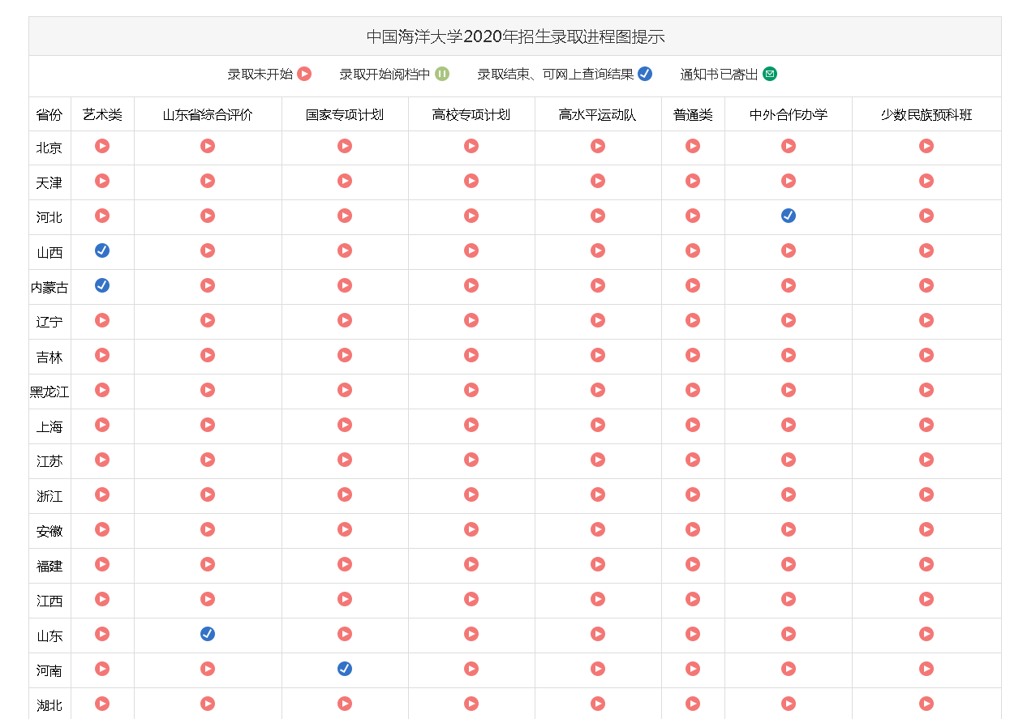This screenshot has height=719, width=1023.
Task: Click the blue check legend icon
Action: coord(645,74)
